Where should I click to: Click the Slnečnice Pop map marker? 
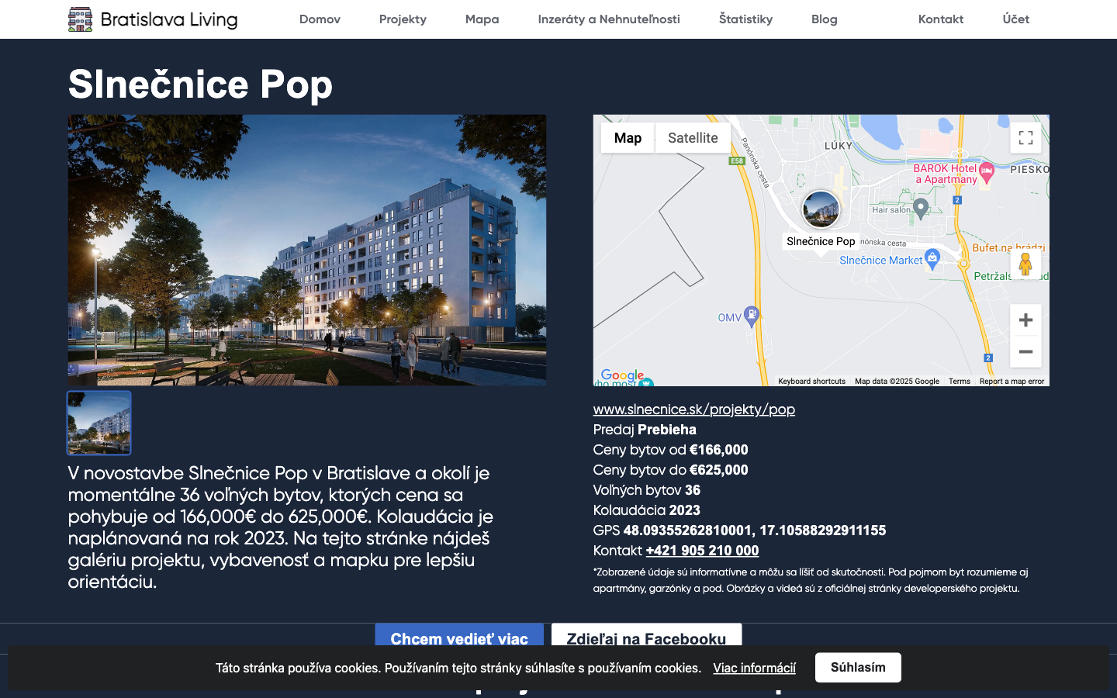pyautogui.click(x=821, y=209)
